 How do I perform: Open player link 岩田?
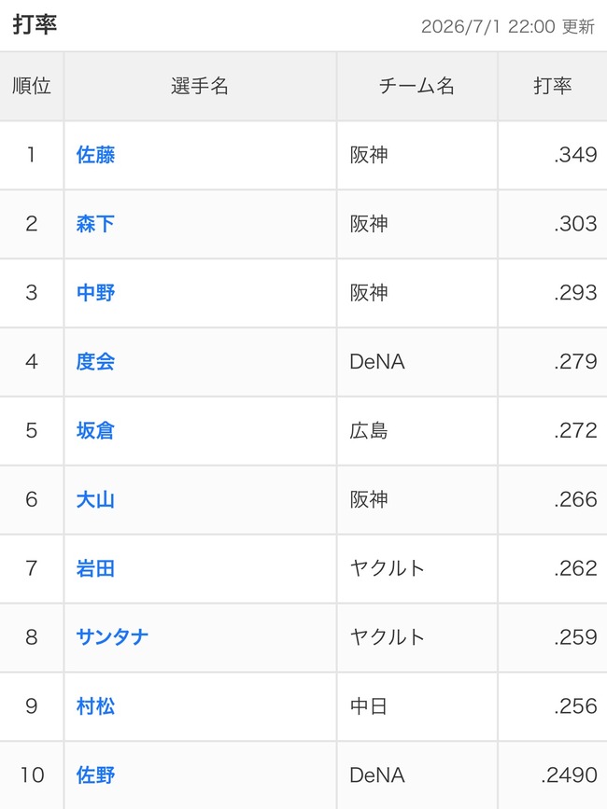95,568
